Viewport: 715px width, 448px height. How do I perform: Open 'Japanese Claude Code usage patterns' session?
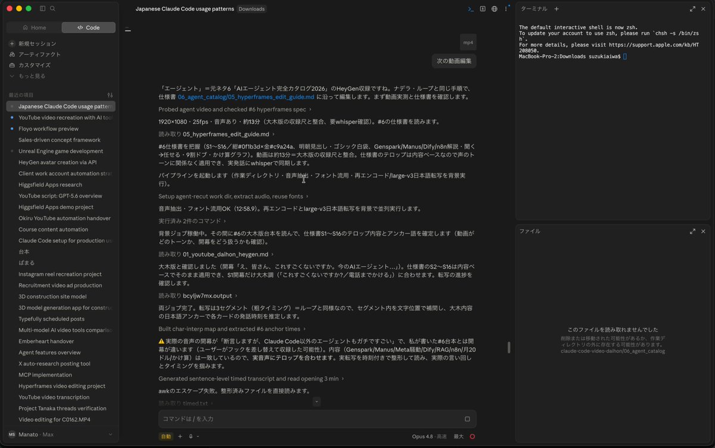(61, 106)
